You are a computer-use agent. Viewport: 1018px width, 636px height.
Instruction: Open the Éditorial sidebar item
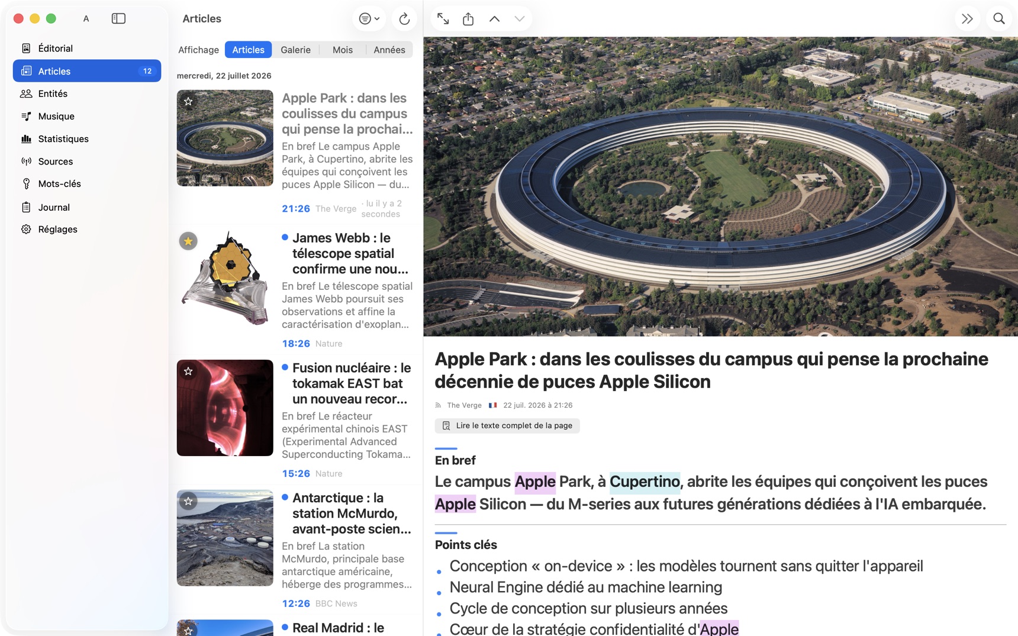click(87, 49)
